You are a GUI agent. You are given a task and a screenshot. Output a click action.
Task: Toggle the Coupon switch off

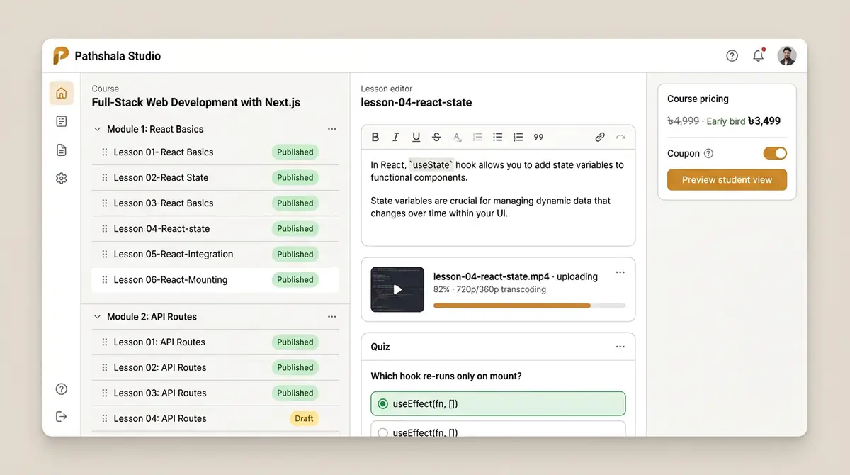coord(775,153)
